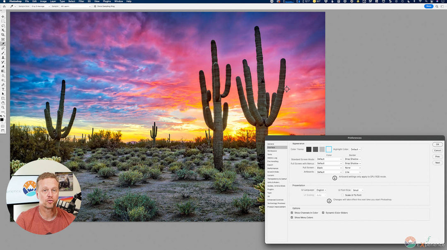Switch to Performance preferences category
This screenshot has width=447, height=250.
(273, 168)
